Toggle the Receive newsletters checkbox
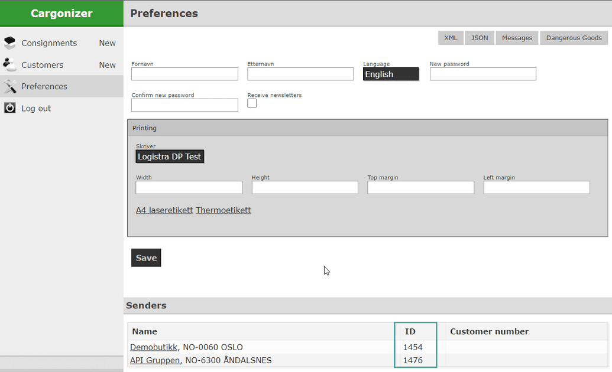This screenshot has width=612, height=372. point(252,103)
